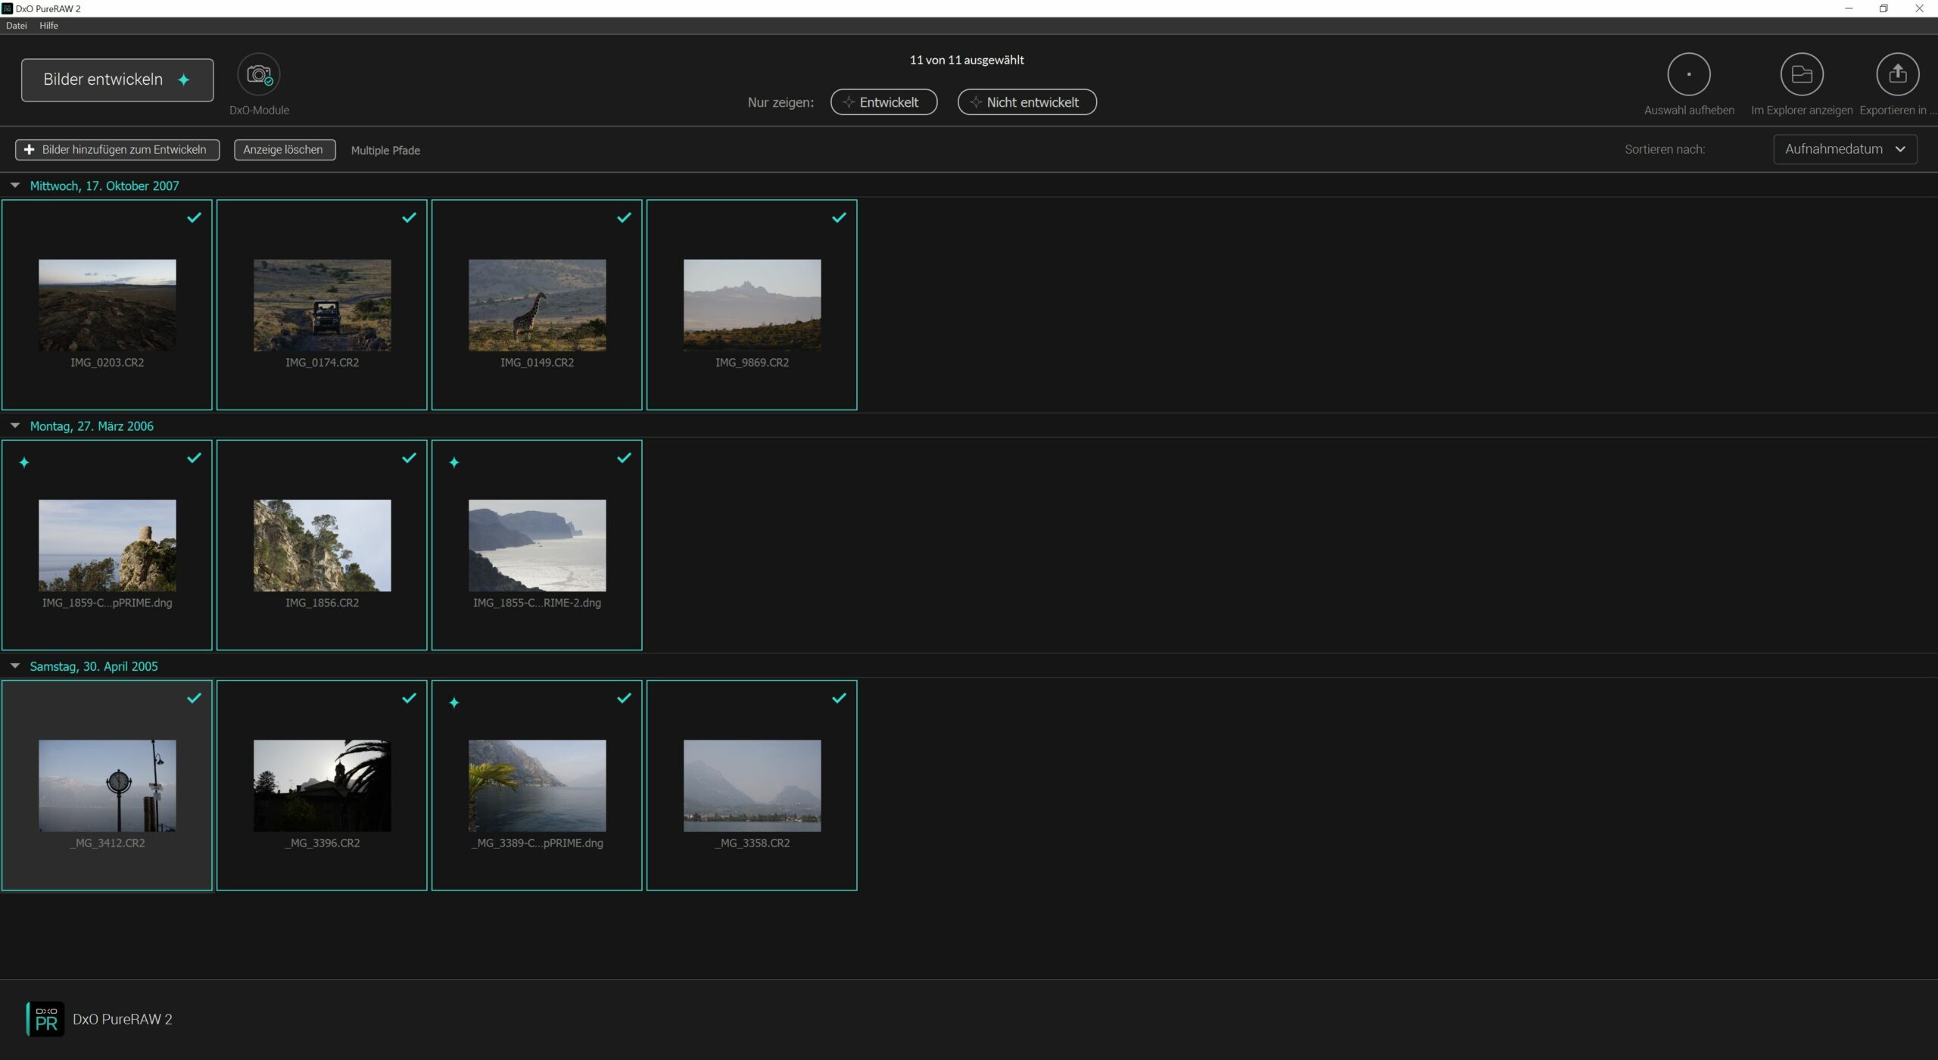Viewport: 1938px width, 1060px height.
Task: Click the DxO PureRAW 2 logo in footer
Action: tap(45, 1019)
